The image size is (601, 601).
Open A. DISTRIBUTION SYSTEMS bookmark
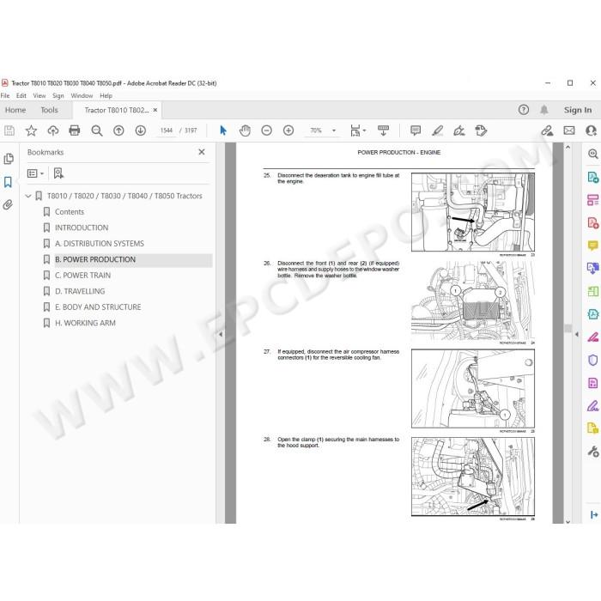coord(100,244)
